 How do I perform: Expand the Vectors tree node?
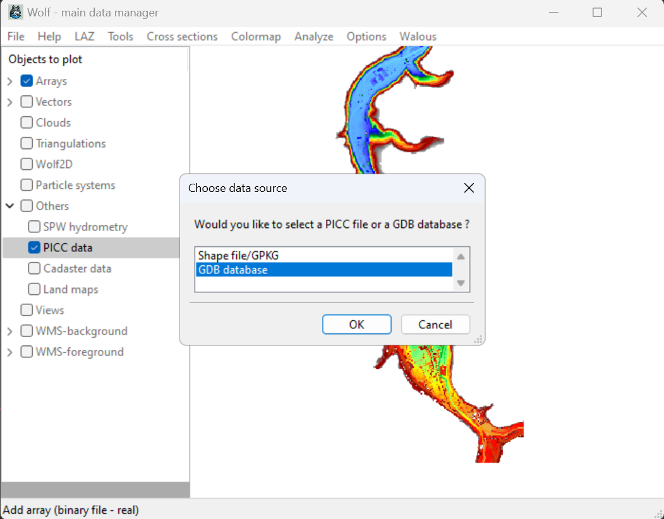tap(10, 102)
